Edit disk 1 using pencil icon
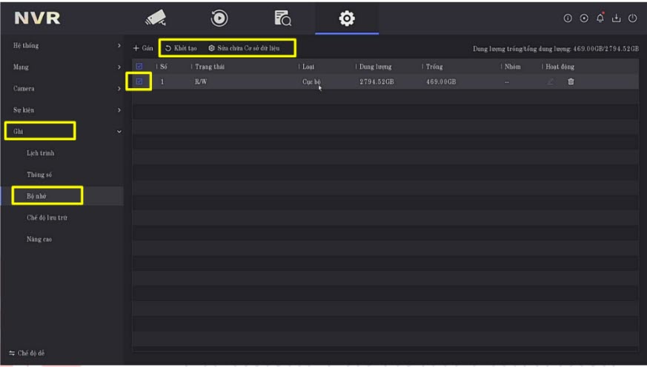 click(x=550, y=81)
